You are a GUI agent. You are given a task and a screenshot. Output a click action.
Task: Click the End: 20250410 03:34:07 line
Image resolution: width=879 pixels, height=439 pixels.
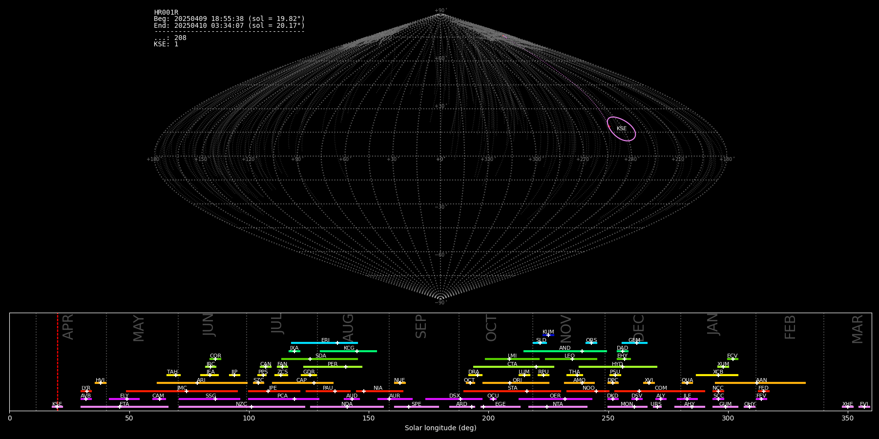229,25
